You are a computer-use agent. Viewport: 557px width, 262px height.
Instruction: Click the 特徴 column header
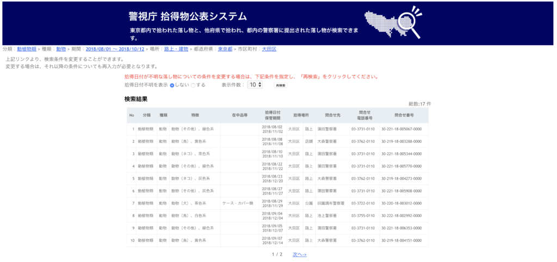(195, 115)
